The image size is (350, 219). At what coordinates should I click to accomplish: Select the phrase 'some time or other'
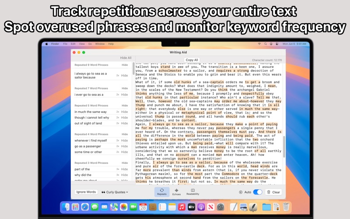click(88, 152)
